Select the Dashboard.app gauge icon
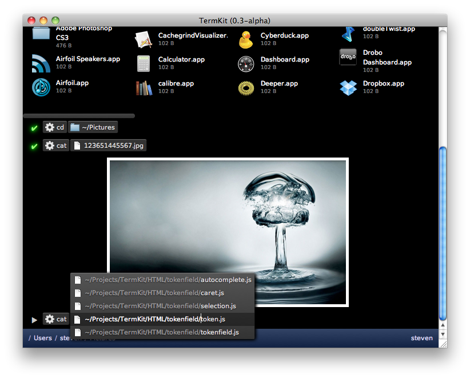Image resolution: width=470 pixels, height=379 pixels. 246,63
